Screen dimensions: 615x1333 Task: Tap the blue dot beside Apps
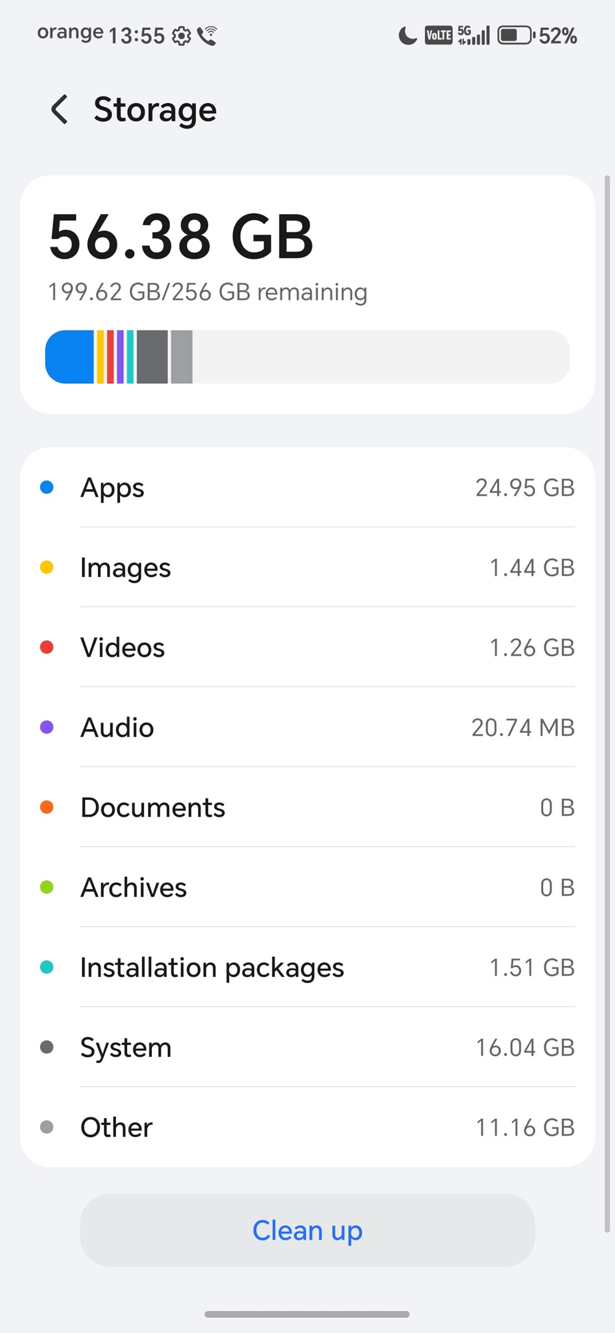47,488
